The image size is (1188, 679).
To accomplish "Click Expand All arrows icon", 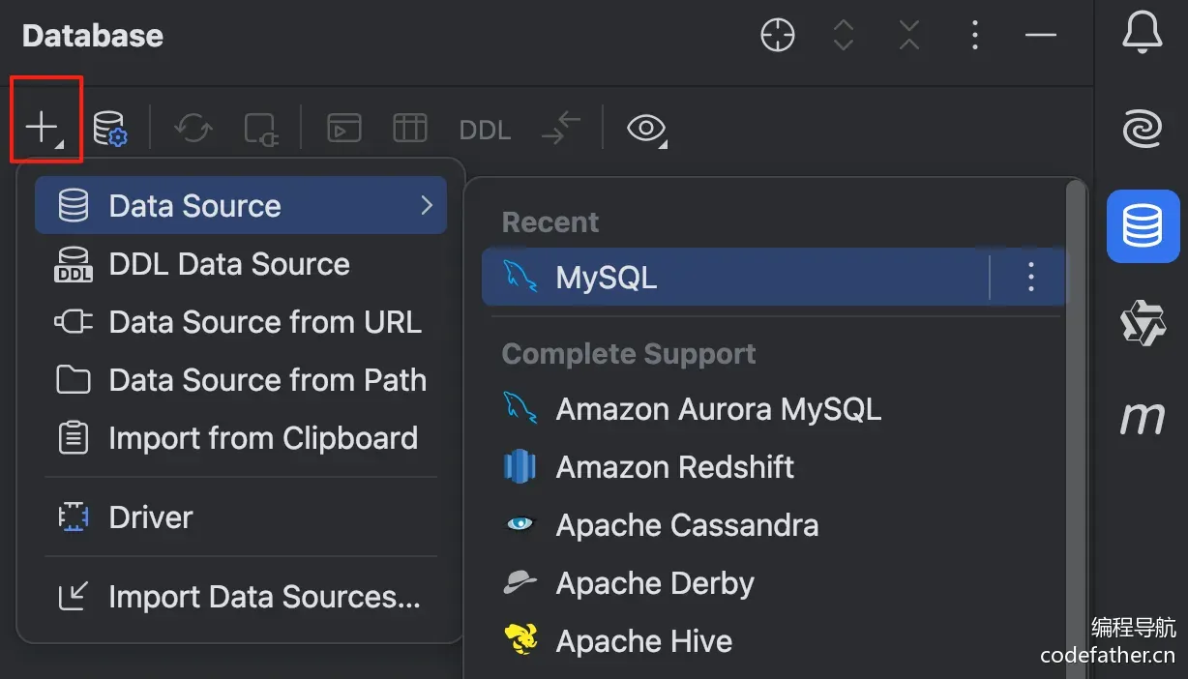I will click(x=844, y=36).
